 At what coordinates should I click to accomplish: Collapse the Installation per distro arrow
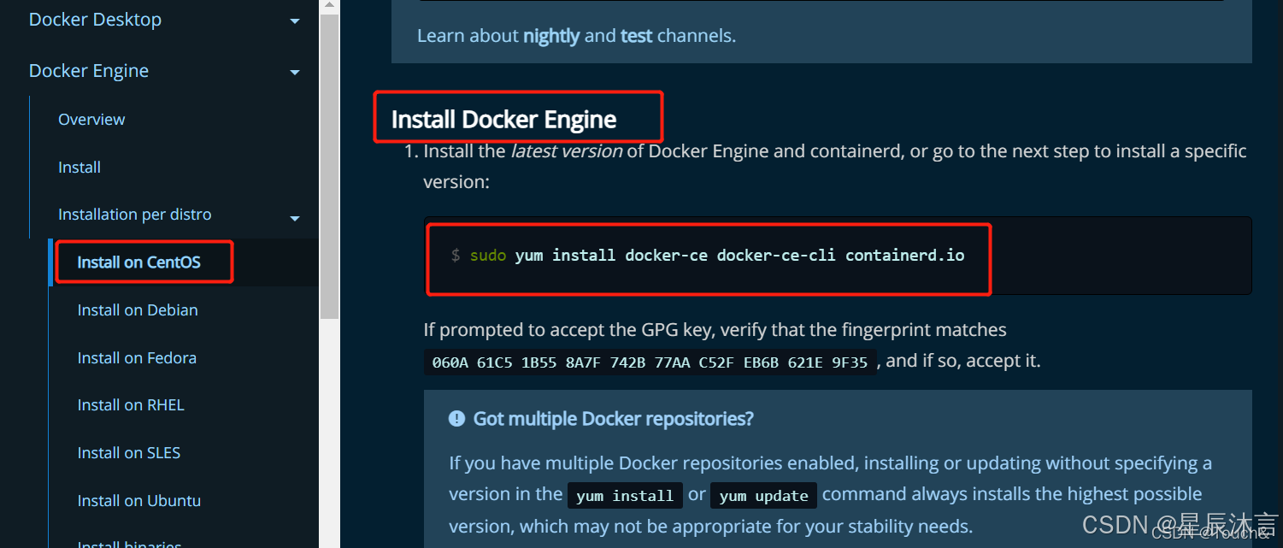[295, 219]
